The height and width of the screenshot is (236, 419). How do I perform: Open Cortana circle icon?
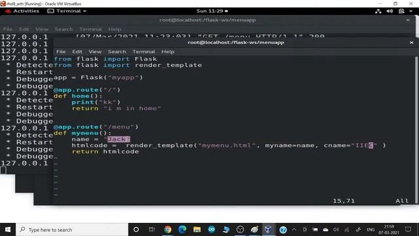point(136,229)
